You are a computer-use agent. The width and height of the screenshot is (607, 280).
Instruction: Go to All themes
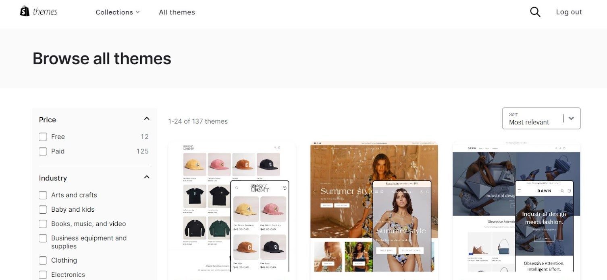point(177,12)
